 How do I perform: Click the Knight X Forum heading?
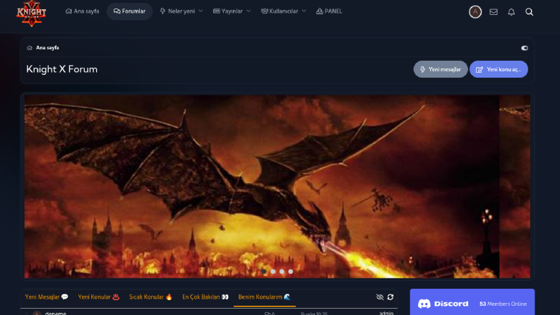tap(61, 69)
